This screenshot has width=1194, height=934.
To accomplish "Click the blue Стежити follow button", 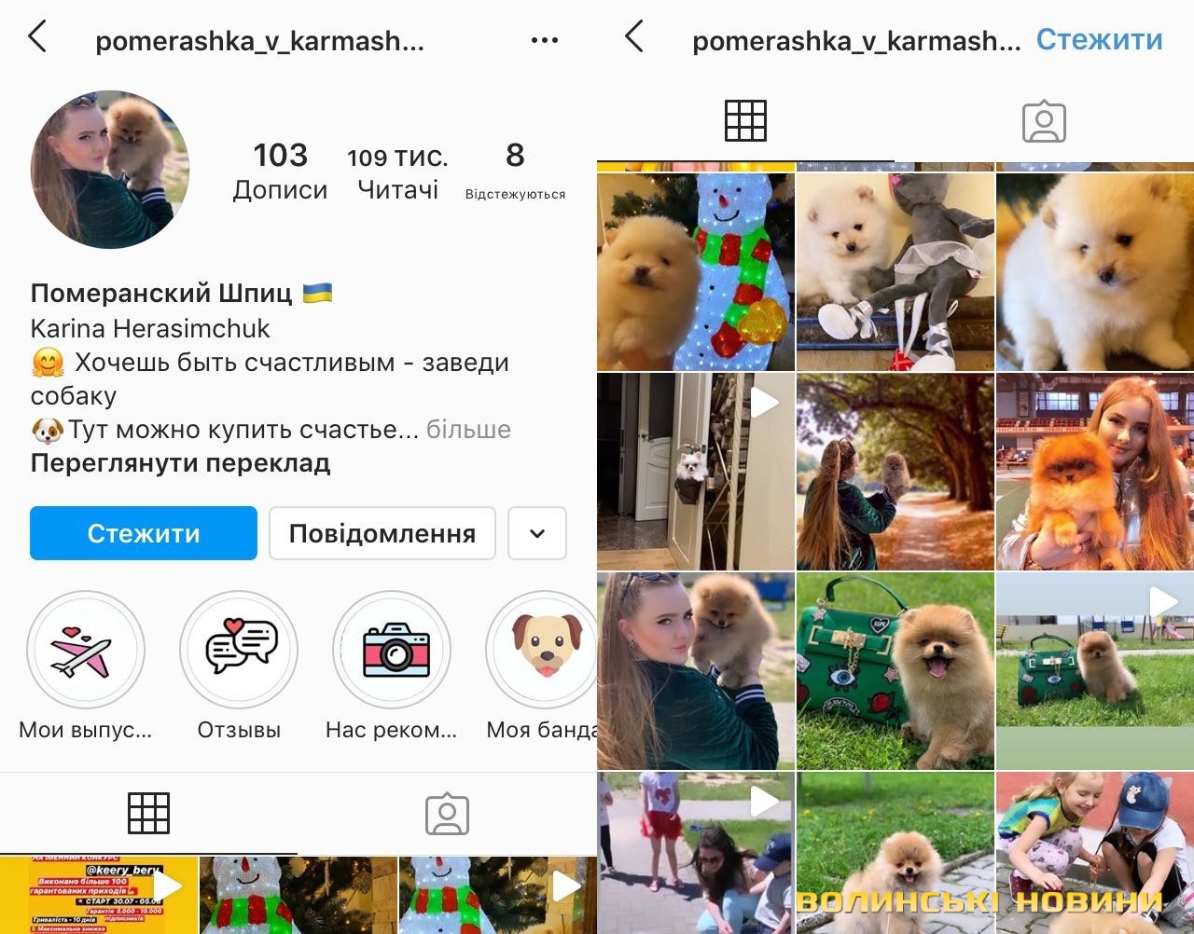I will pyautogui.click(x=144, y=533).
